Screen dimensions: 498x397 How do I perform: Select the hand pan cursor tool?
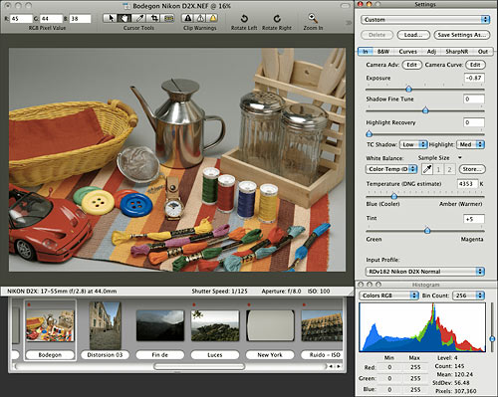tap(124, 18)
